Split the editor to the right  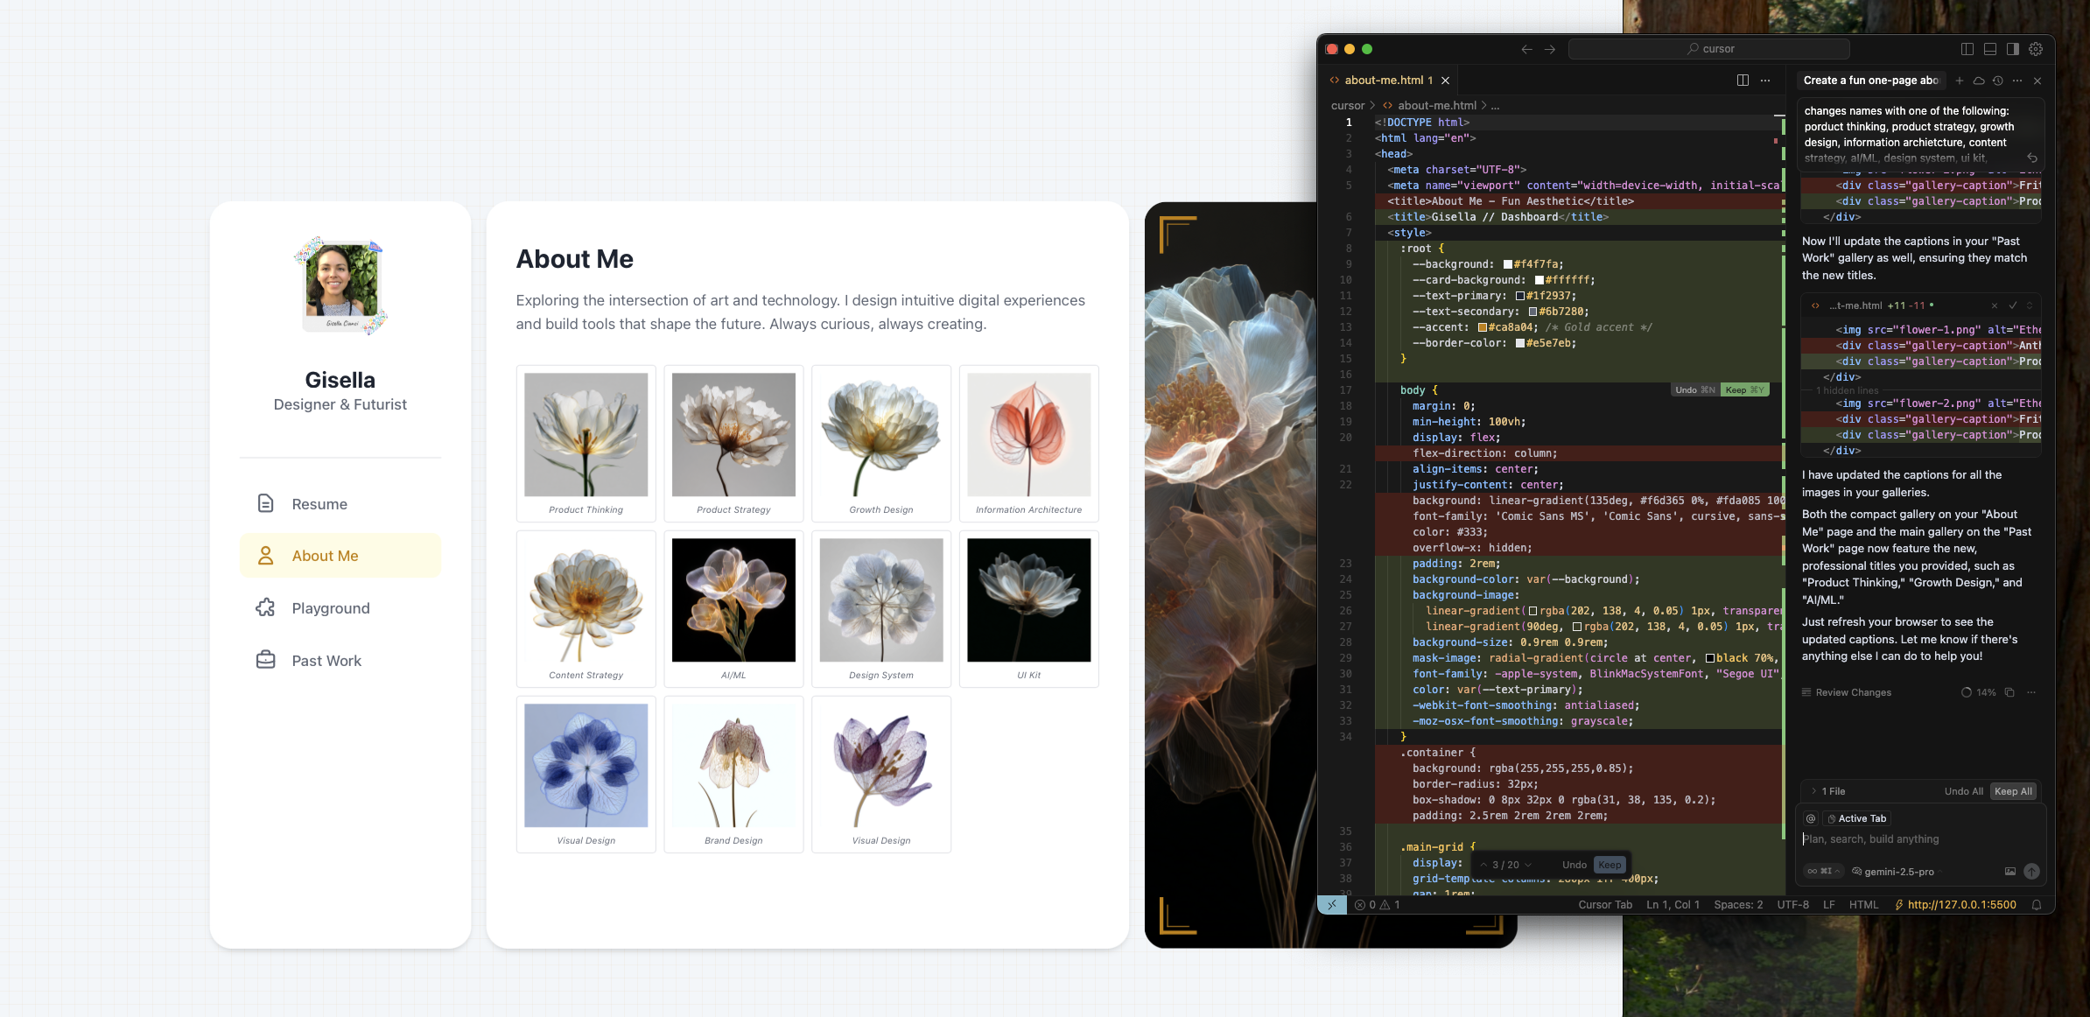[x=1743, y=81]
